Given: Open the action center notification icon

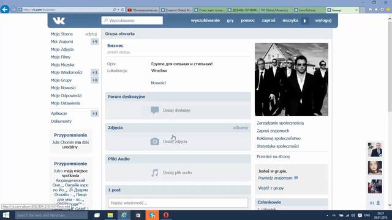Looking at the screenshot, I should coord(360,216).
